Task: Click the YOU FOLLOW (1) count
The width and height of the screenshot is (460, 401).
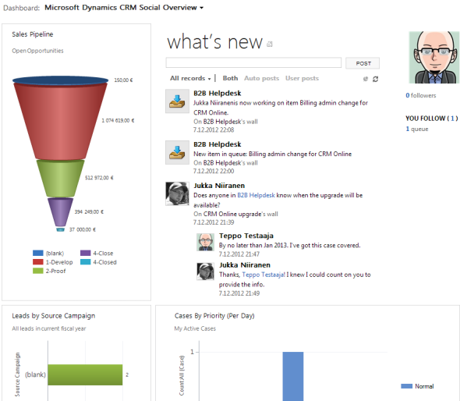Action: click(452, 119)
